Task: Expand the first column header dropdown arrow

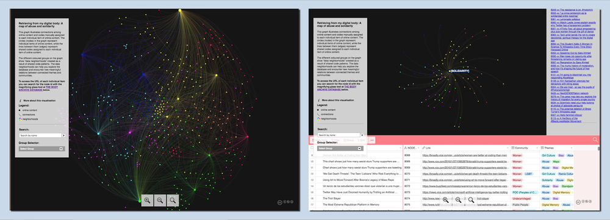Action: pos(400,148)
